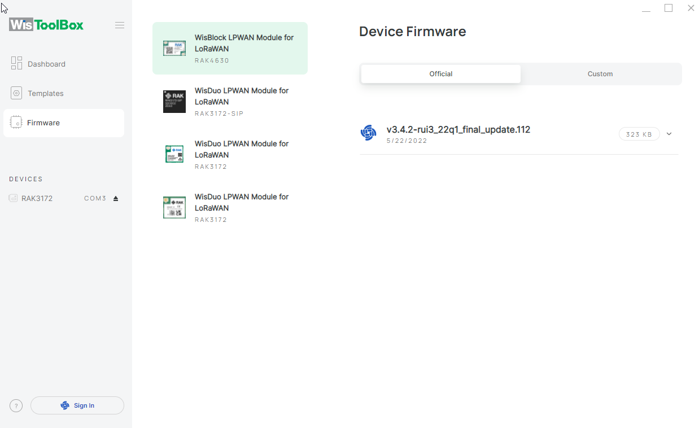This screenshot has height=428, width=699.
Task: Select WisBlock LPWAN Module RAK4630 card
Action: (230, 48)
